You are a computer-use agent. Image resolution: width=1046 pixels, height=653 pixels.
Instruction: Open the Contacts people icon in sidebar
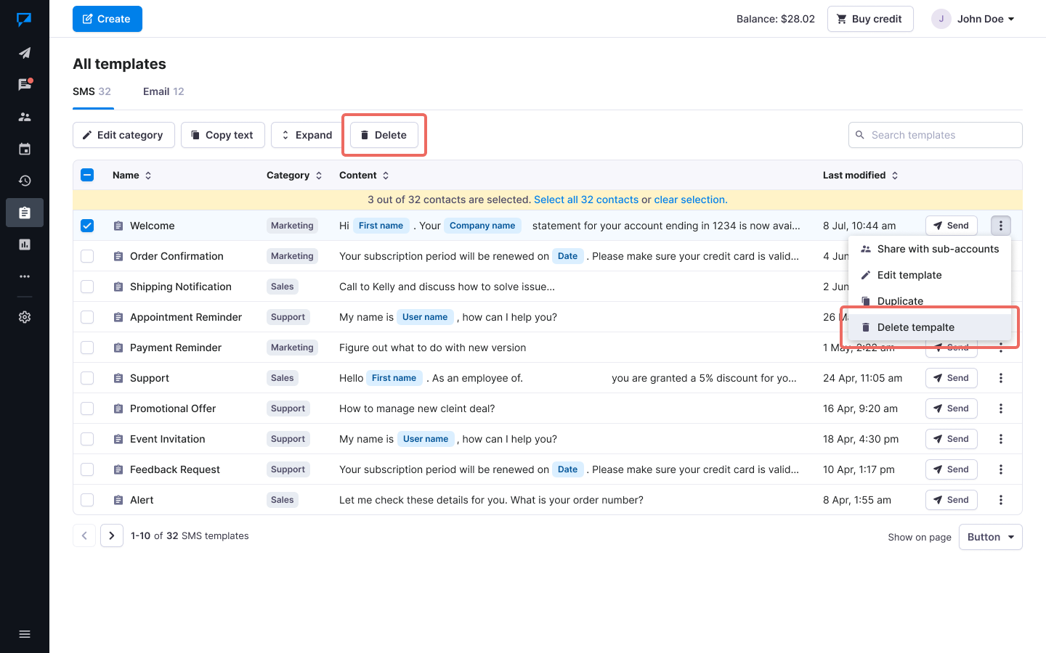click(25, 117)
